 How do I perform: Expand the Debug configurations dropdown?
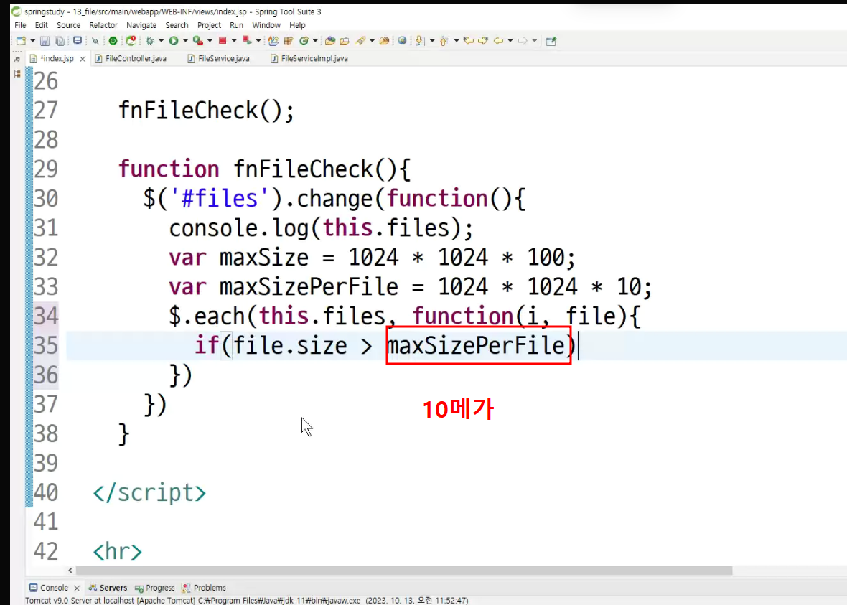point(161,41)
